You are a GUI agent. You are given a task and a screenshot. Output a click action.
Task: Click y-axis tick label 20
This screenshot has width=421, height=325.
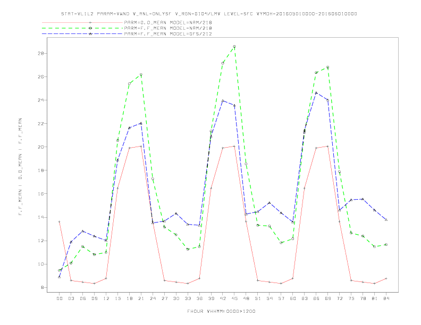coord(41,147)
